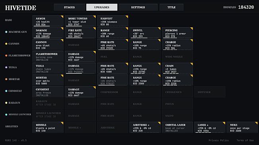Click the locked Diffuser card
This screenshot has width=259, height=145.
pos(210,92)
